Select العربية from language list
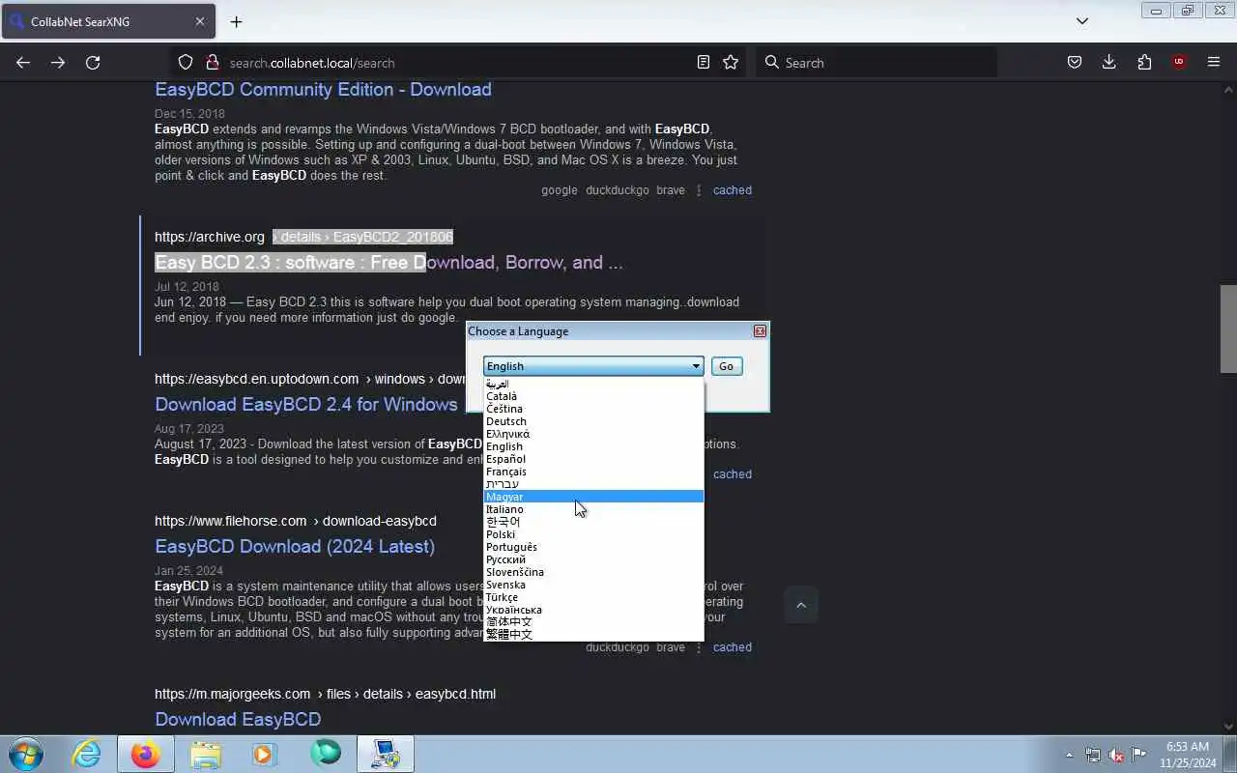Image resolution: width=1237 pixels, height=773 pixels. pos(593,384)
